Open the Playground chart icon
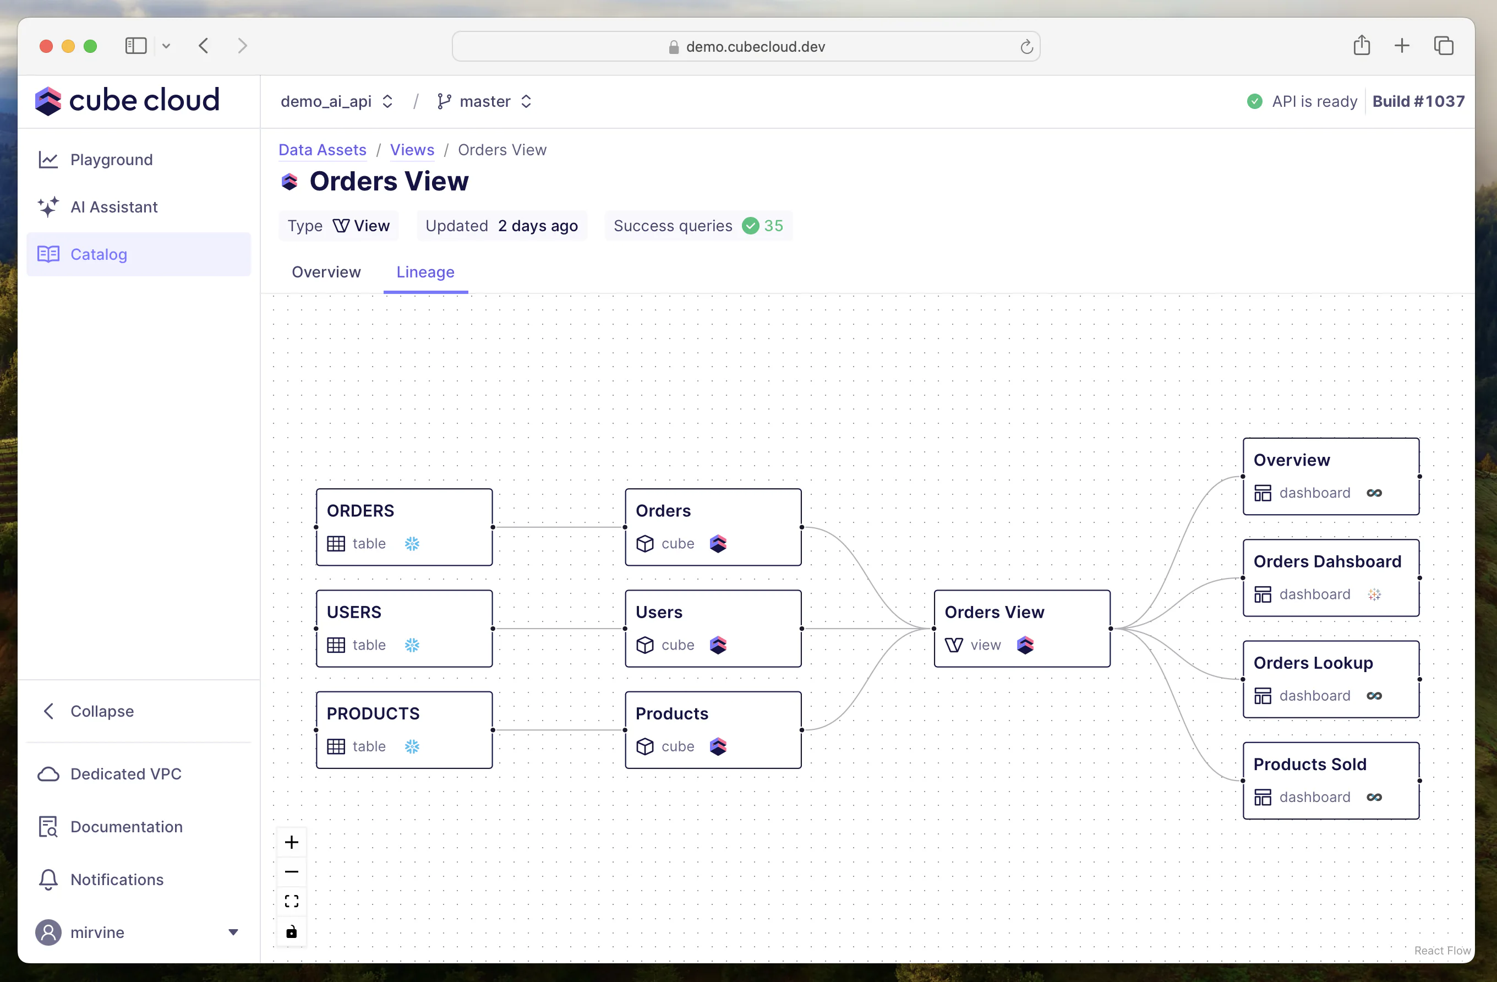1497x982 pixels. click(48, 160)
